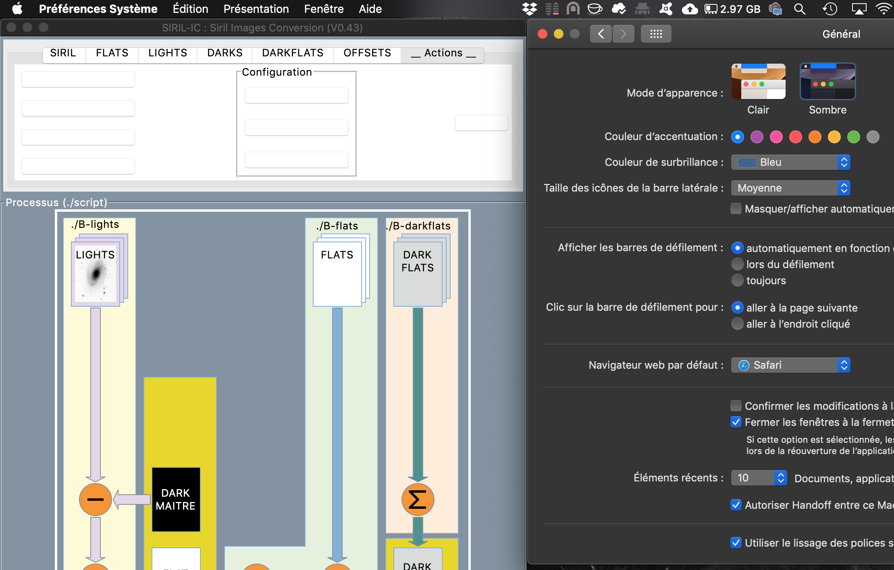Open the Actions tab button
Viewport: 894px width, 570px height.
(443, 53)
